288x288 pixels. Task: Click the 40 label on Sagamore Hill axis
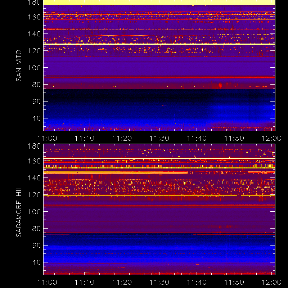pos(36,262)
